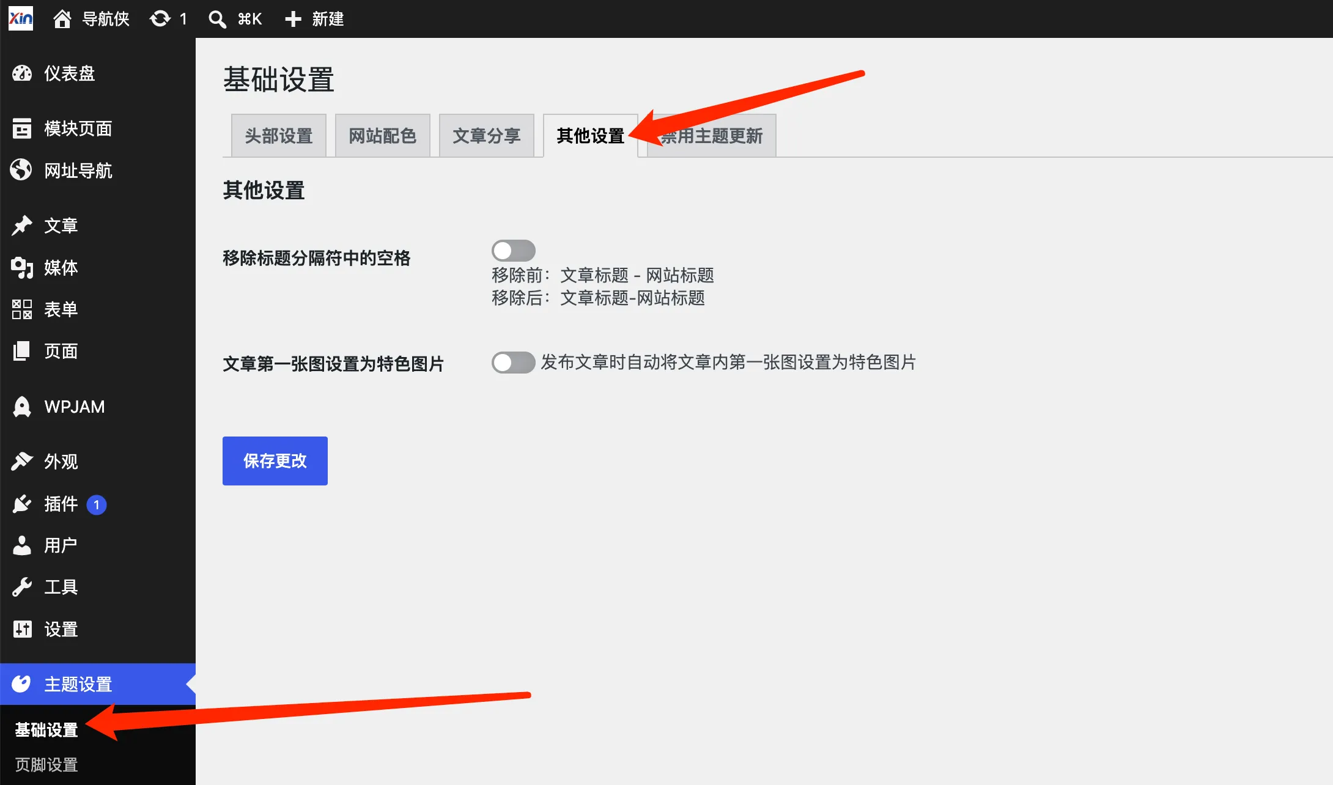
Task: Toggle 移除标题分隔符中的空格 switch
Action: click(514, 251)
